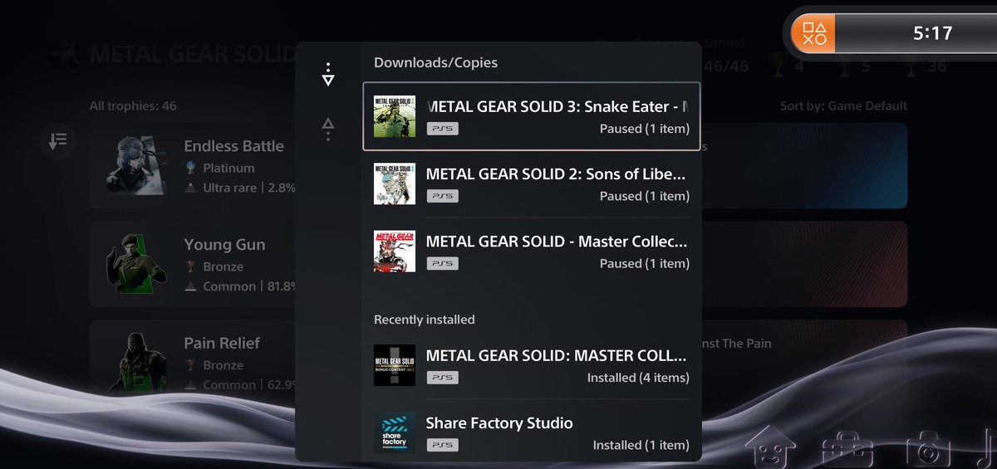997x469 pixels.
Task: Open installed MASTER COLLECTION bonus content entry
Action: pyautogui.click(x=532, y=365)
